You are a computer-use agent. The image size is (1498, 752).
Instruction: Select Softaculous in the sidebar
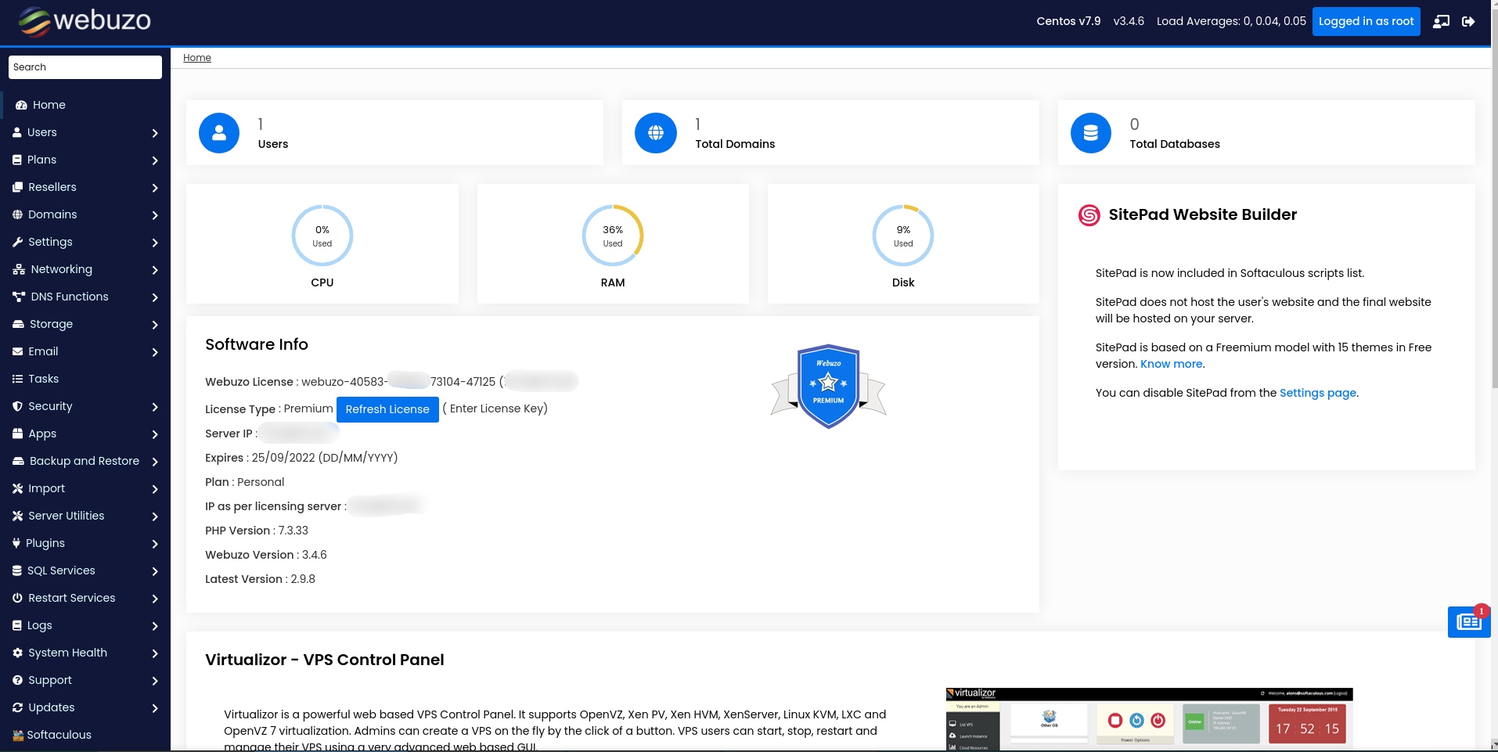click(59, 735)
